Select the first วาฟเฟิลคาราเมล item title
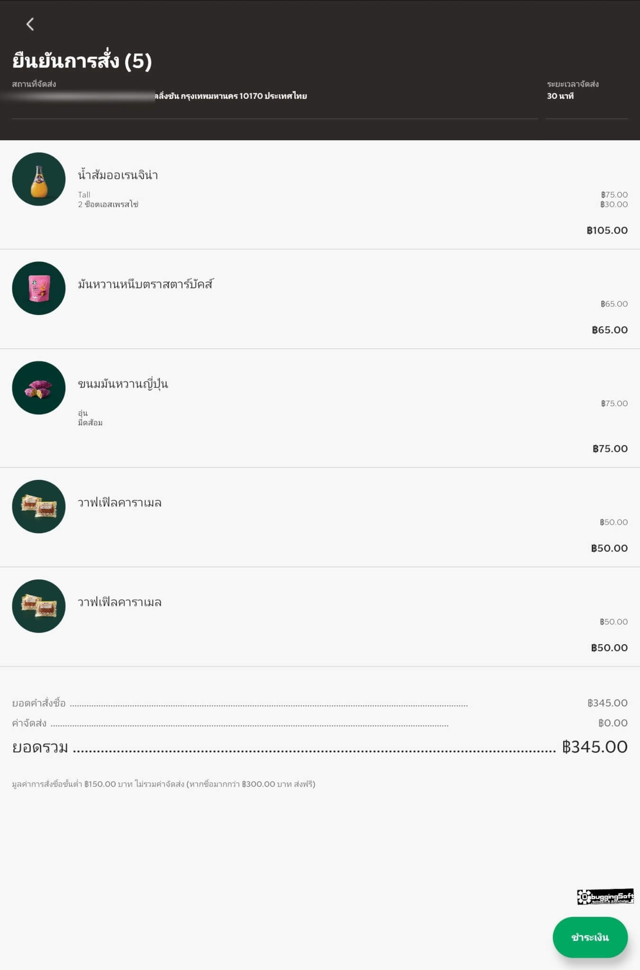The height and width of the screenshot is (970, 640). pyautogui.click(x=120, y=502)
